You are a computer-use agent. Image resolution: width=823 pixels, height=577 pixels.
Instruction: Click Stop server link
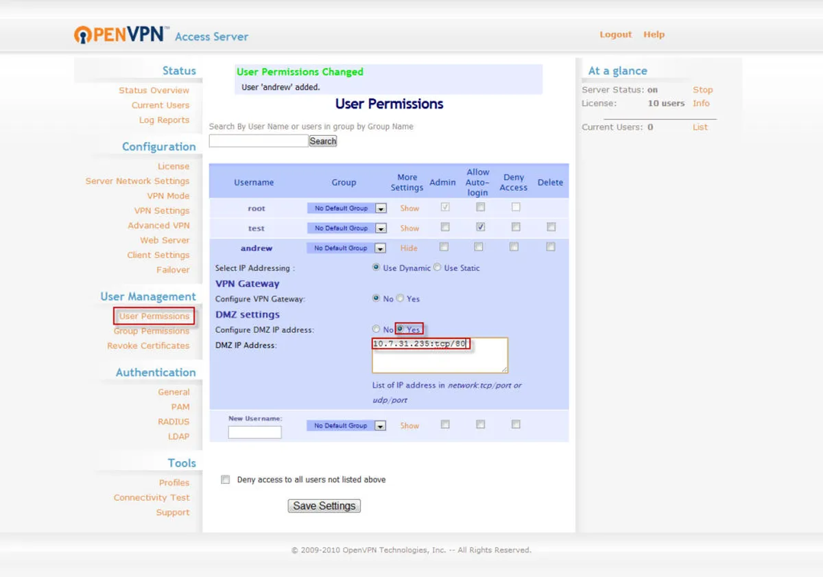pos(702,90)
